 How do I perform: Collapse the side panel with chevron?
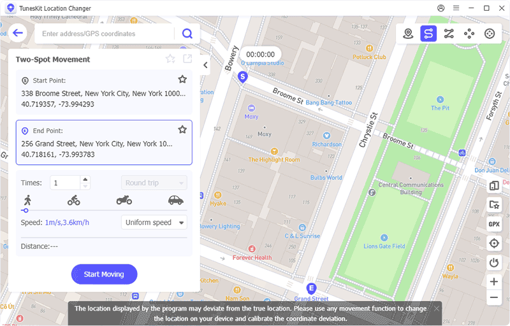click(205, 65)
